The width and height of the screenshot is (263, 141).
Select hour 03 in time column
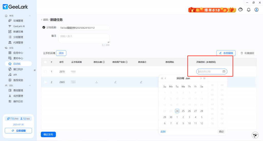212,99
